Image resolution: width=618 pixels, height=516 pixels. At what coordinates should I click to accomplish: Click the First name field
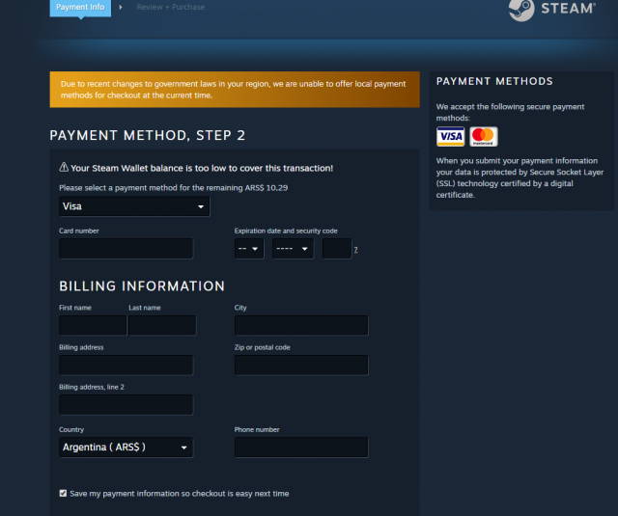coord(93,325)
